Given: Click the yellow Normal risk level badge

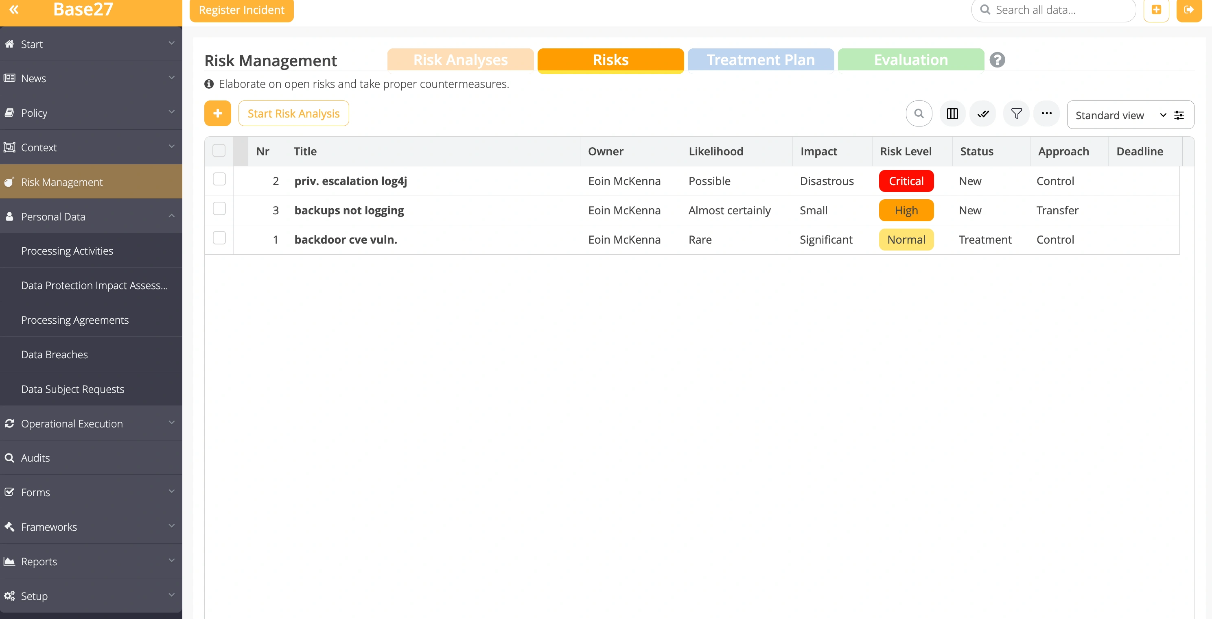Looking at the screenshot, I should 906,239.
